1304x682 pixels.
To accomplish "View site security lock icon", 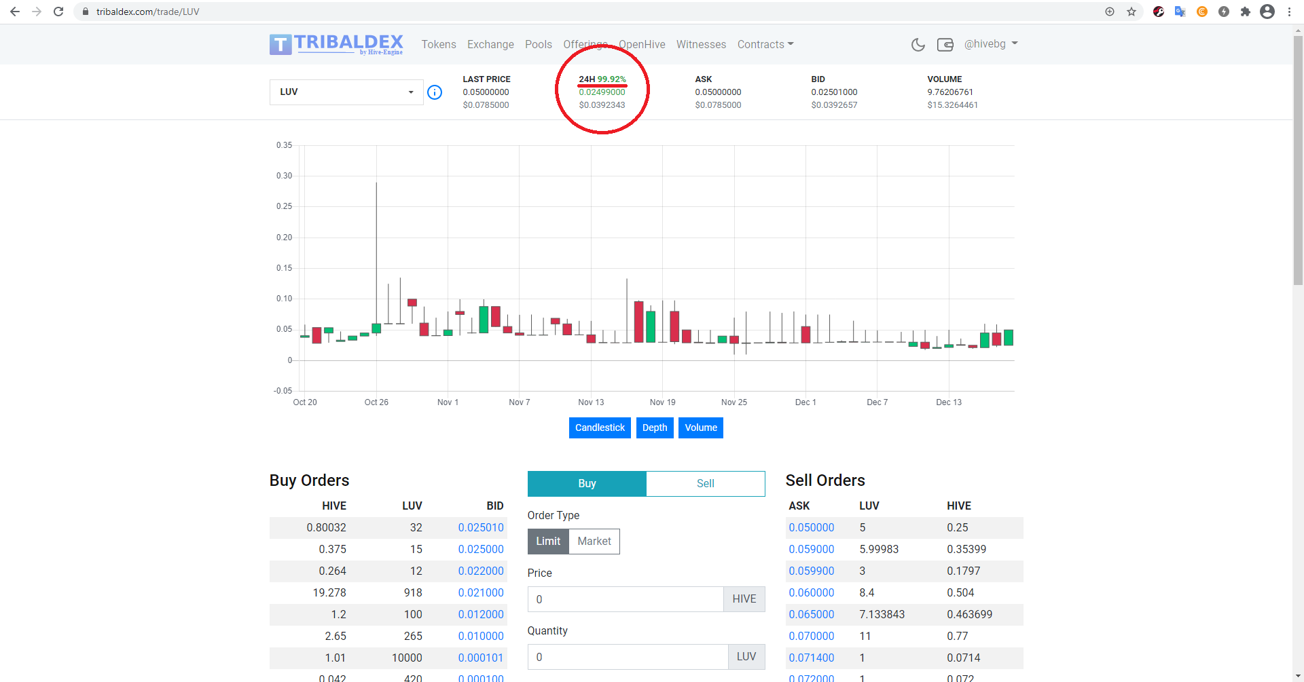I will point(86,12).
